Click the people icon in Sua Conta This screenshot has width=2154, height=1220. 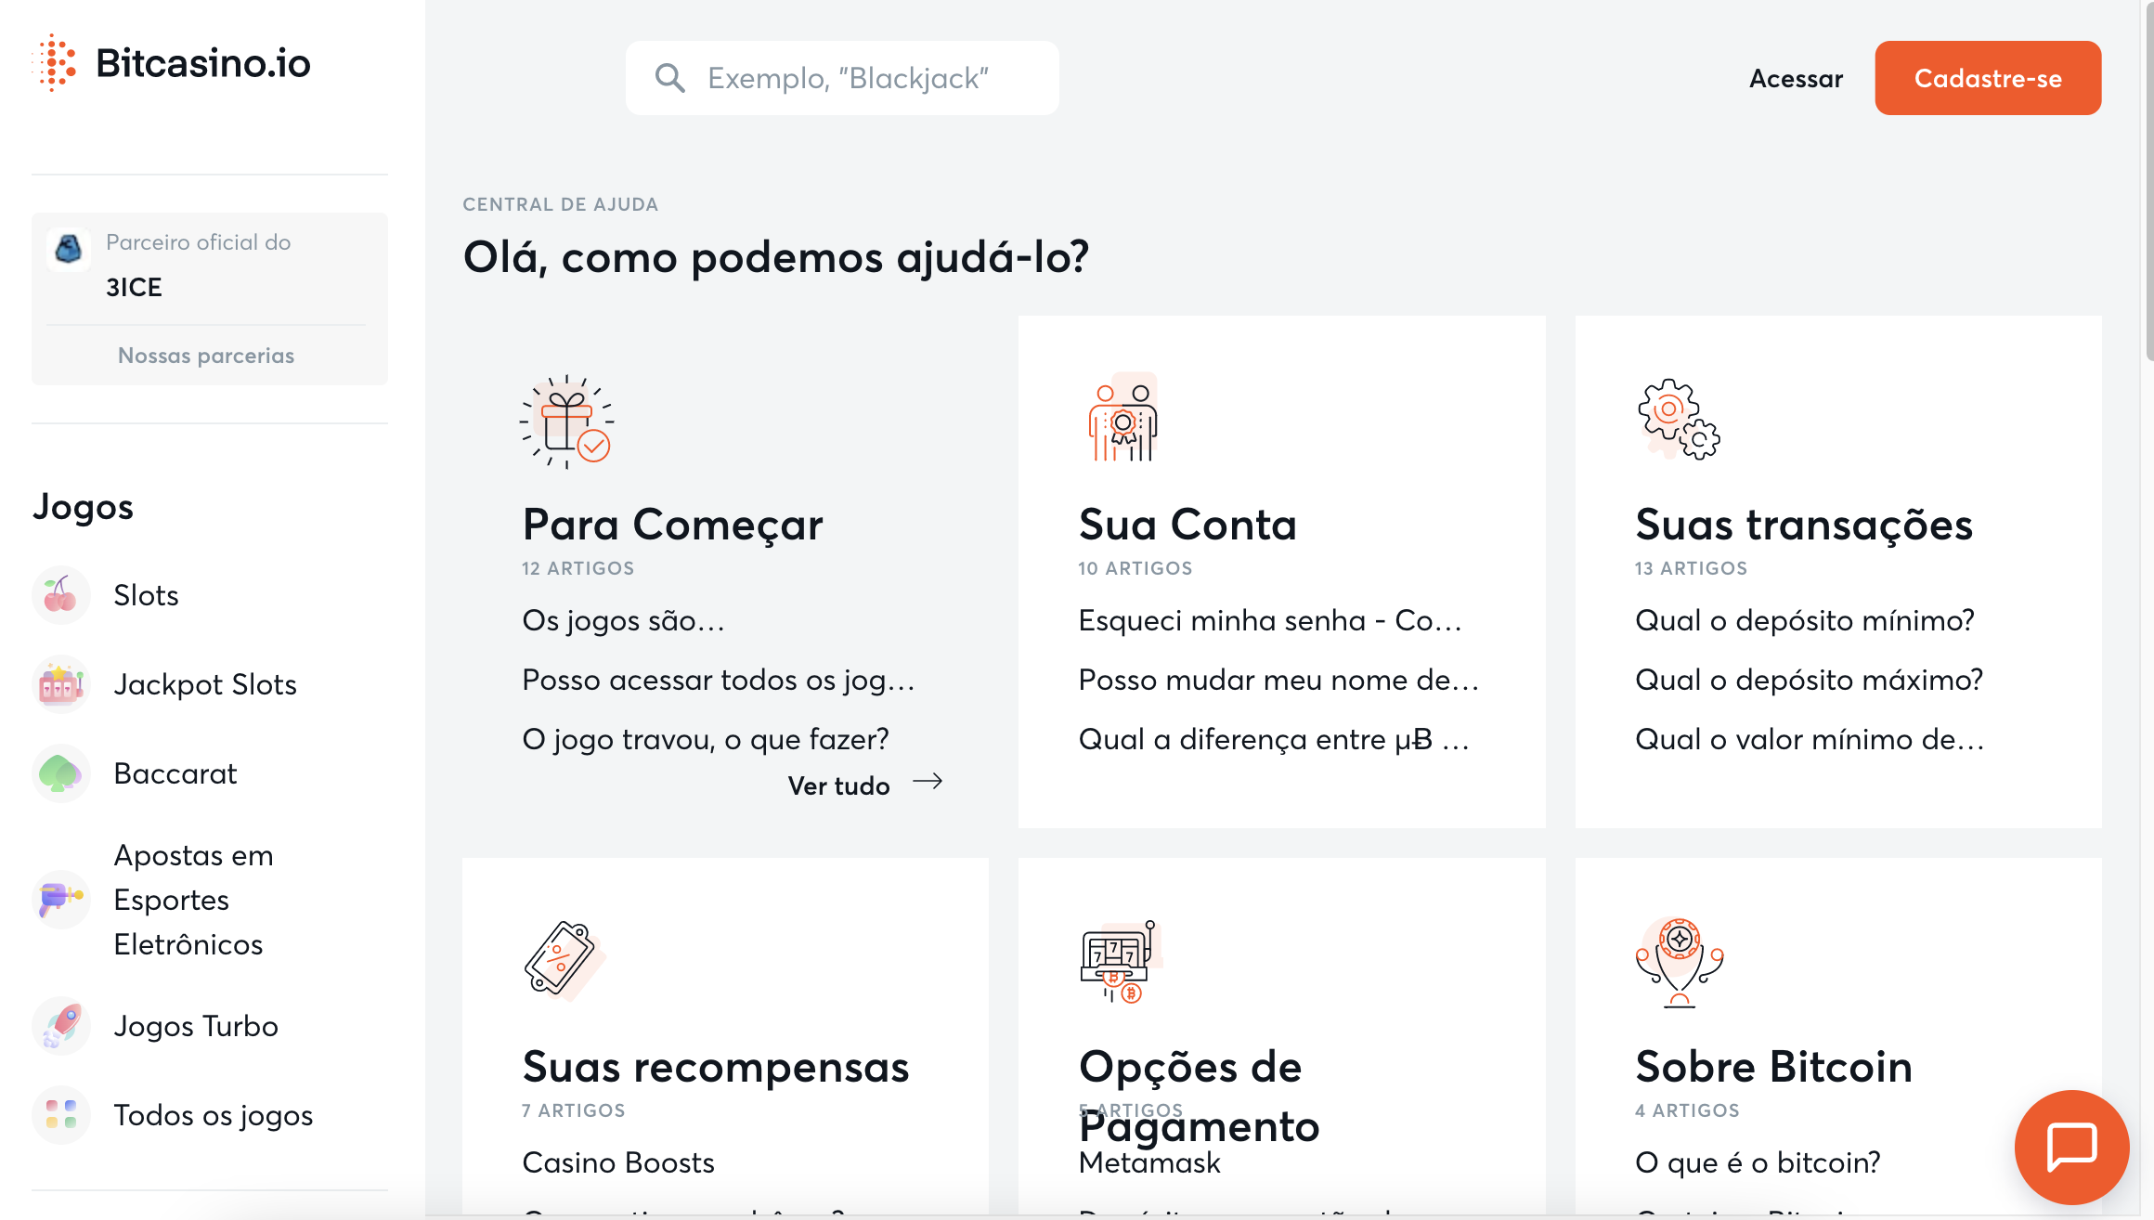[x=1122, y=417]
